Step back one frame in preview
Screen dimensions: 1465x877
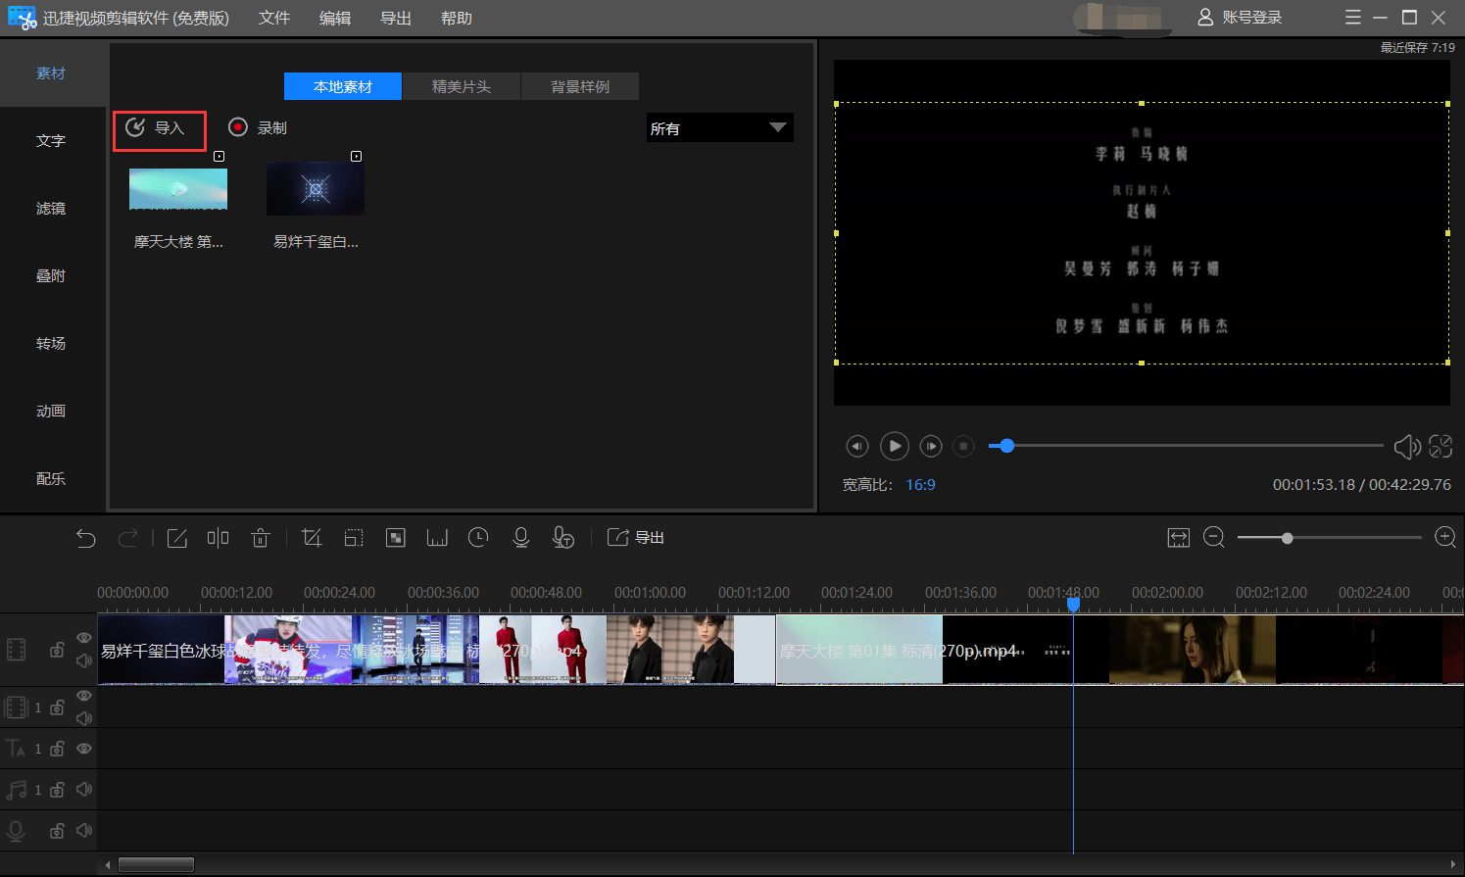[857, 447]
